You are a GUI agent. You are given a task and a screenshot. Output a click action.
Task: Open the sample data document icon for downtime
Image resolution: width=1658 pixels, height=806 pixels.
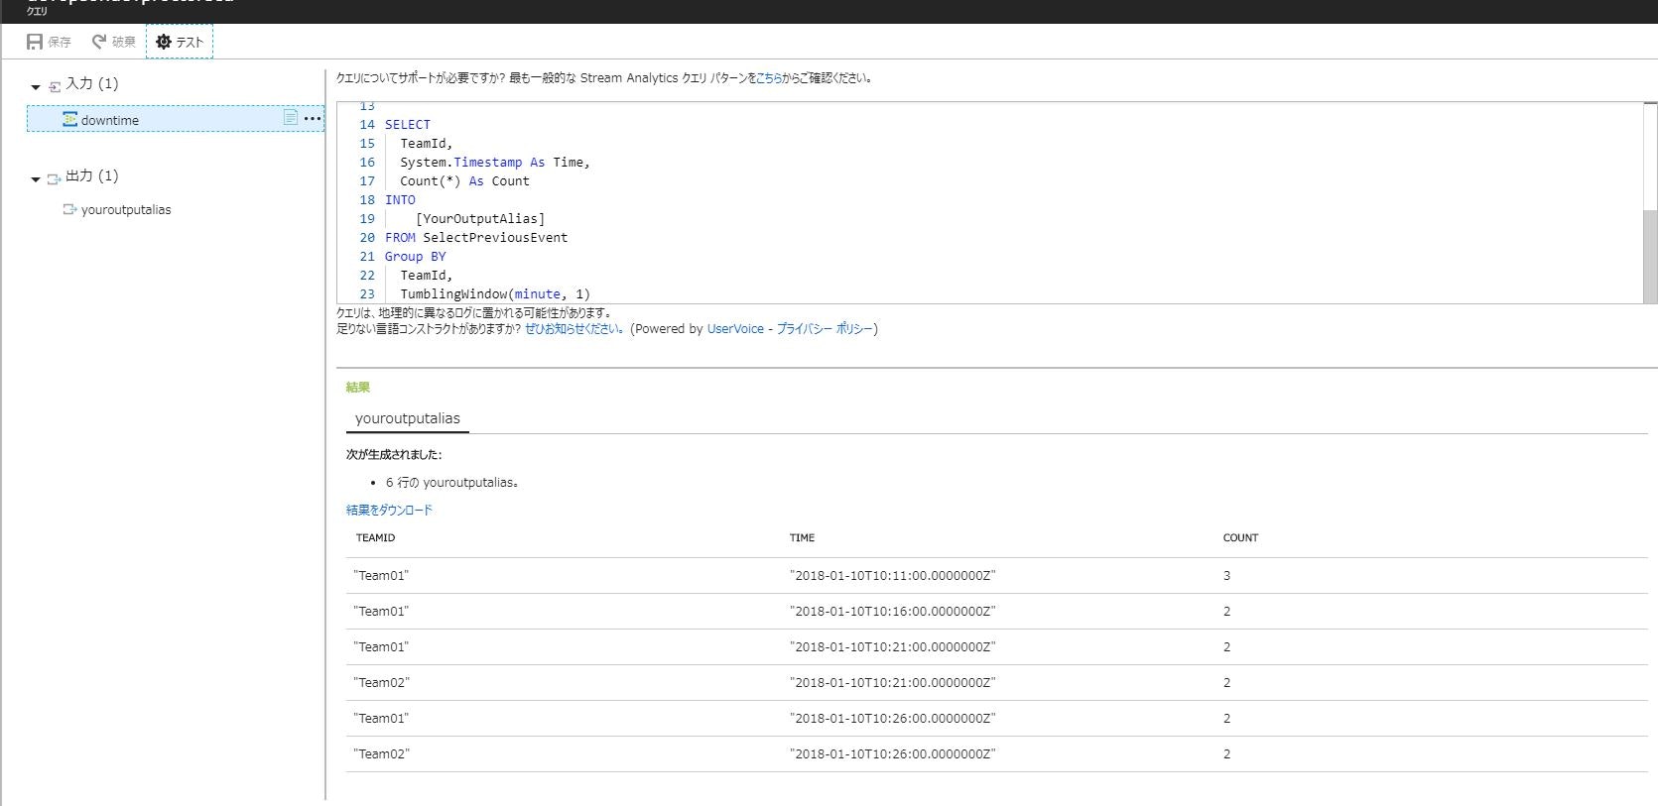[291, 118]
